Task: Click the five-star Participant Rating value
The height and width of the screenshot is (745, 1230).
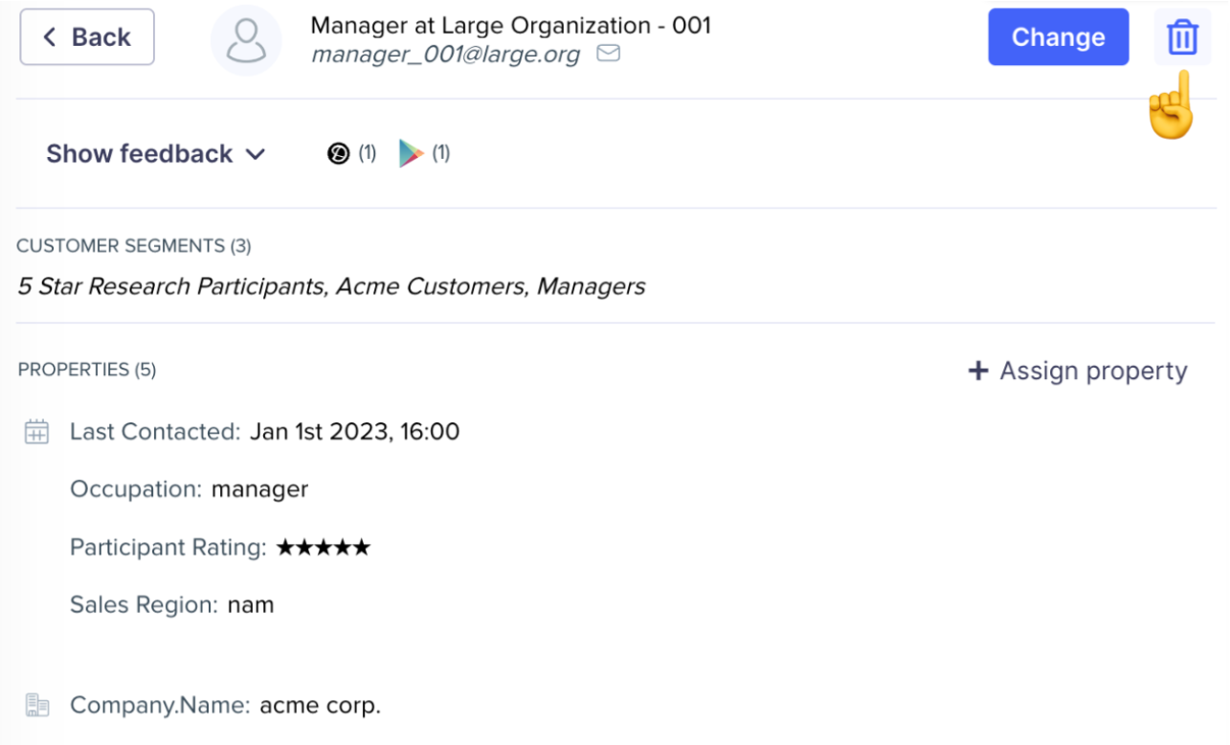Action: pyautogui.click(x=324, y=548)
